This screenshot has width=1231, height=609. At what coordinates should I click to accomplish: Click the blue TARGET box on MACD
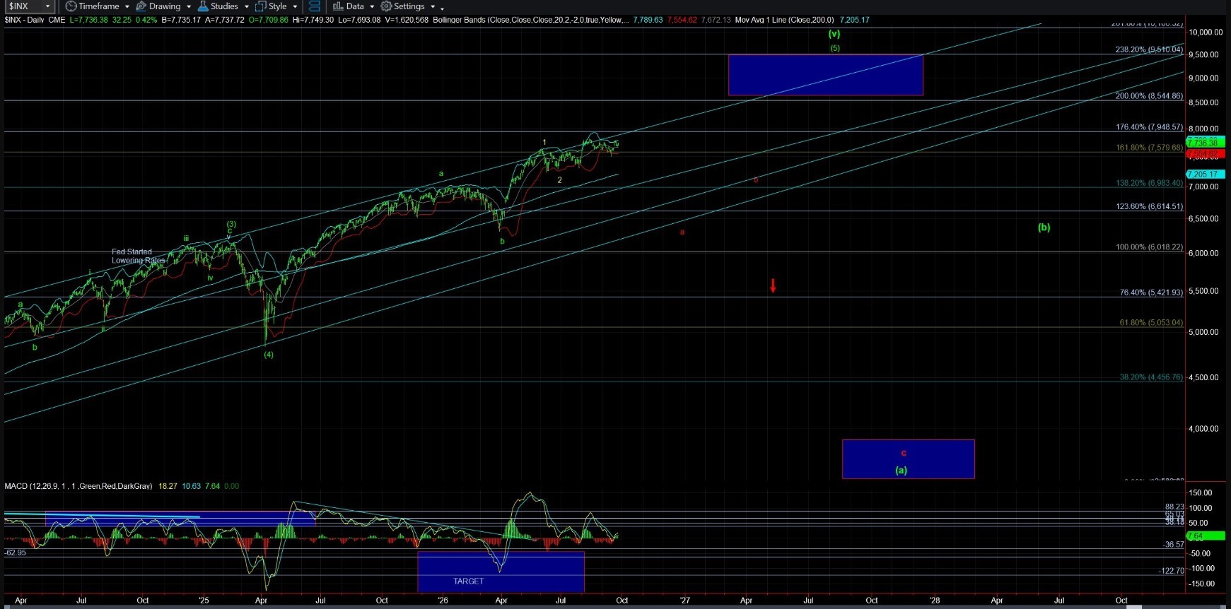(x=501, y=572)
